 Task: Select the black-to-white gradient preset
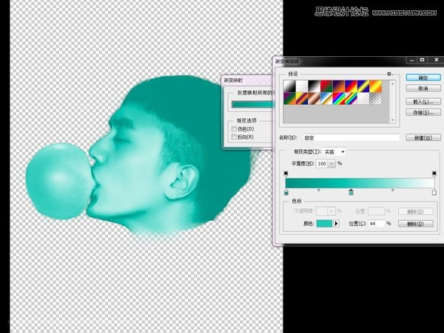[314, 86]
